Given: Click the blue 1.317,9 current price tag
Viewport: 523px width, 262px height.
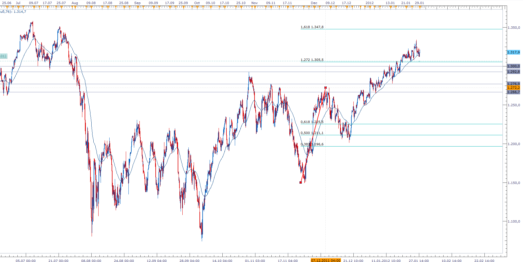Looking at the screenshot, I should click(513, 52).
